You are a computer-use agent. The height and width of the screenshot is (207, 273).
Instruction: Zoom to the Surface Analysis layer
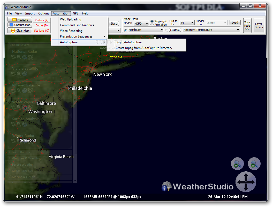point(19,124)
